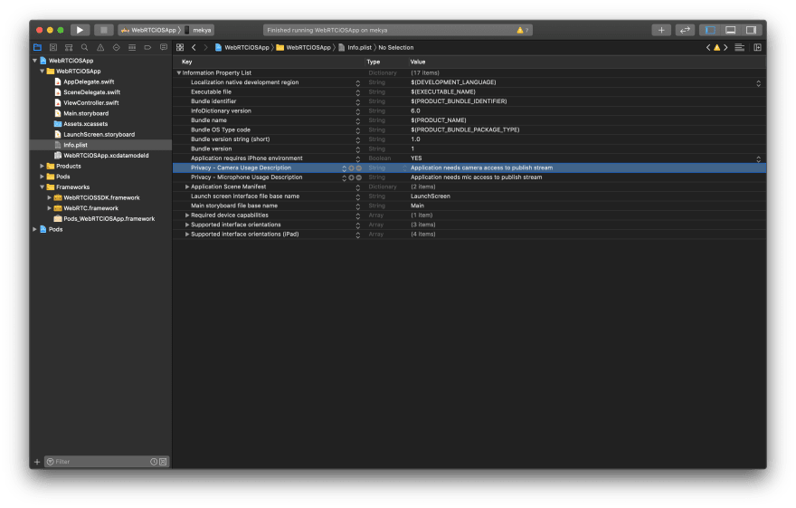Image resolution: width=796 pixels, height=508 pixels.
Task: Click the jump bar warning triangle
Action: tap(716, 47)
